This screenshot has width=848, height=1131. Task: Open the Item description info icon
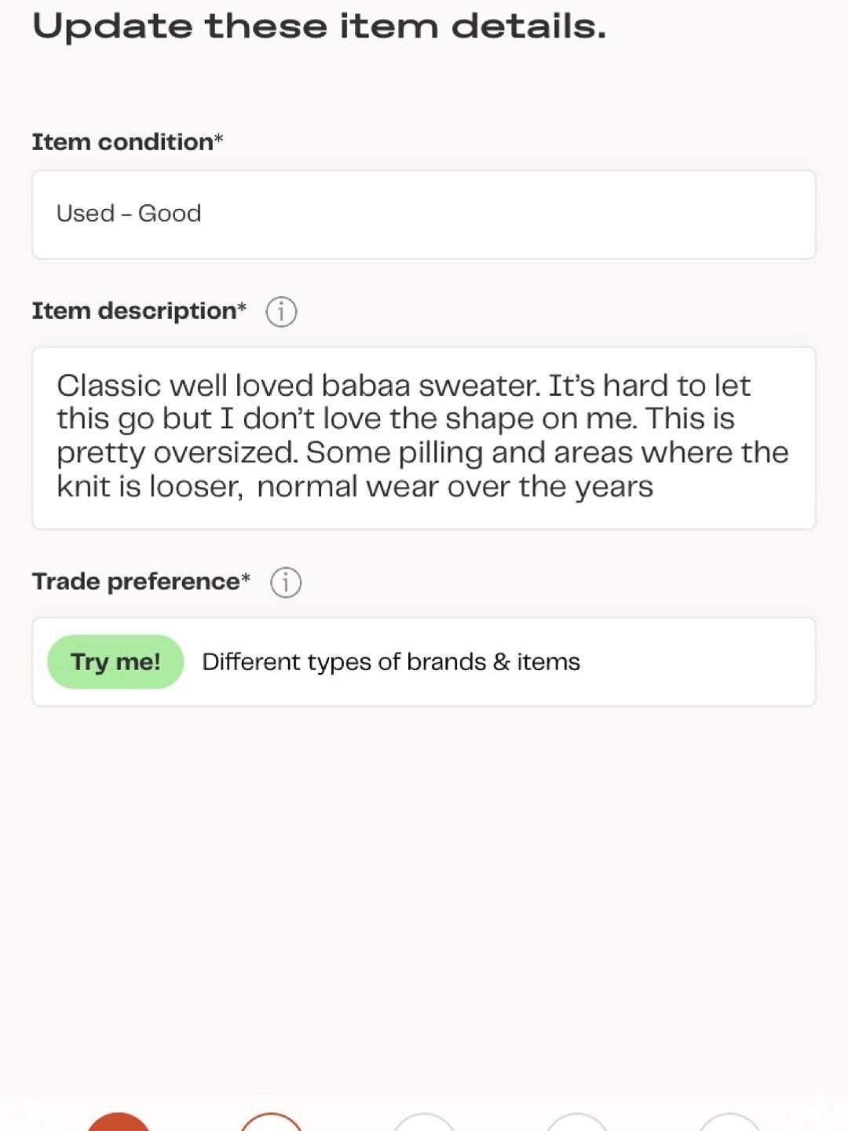tap(281, 312)
